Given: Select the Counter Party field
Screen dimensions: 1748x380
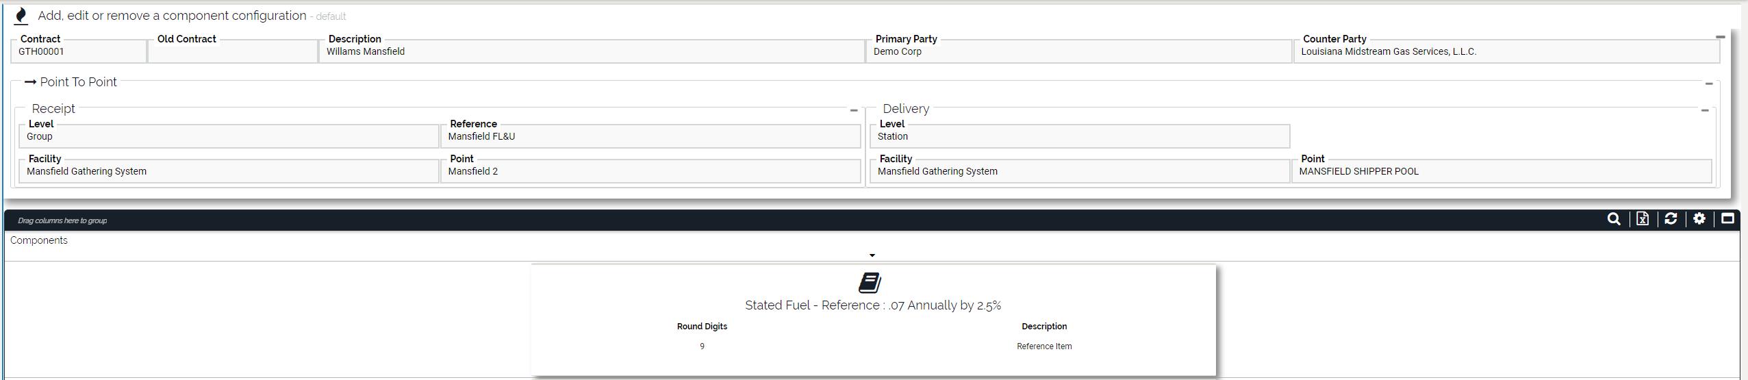Looking at the screenshot, I should [1506, 52].
